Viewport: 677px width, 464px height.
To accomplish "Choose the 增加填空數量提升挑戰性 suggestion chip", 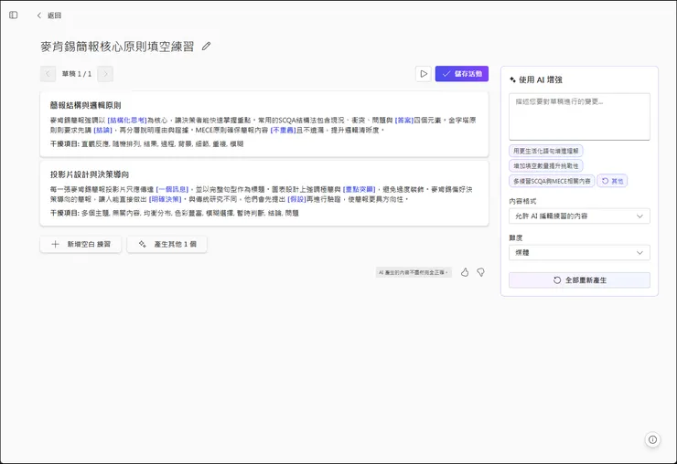I will [546, 166].
